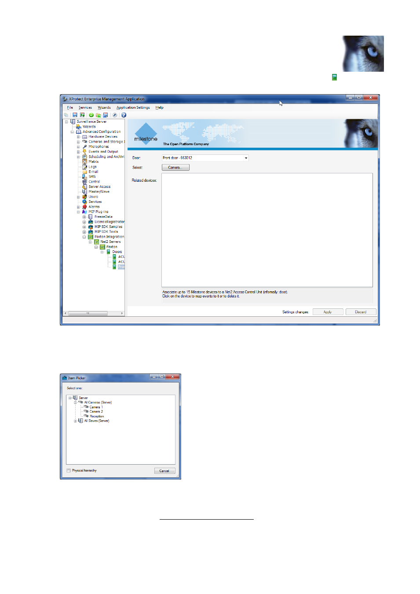Select the Master/Slave tree node
The width and height of the screenshot is (420, 594).
99,192
